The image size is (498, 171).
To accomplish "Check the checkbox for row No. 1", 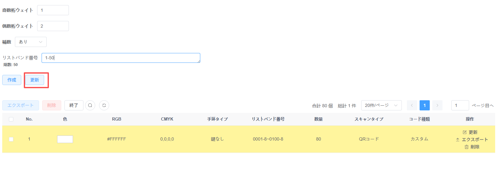I will (x=11, y=139).
